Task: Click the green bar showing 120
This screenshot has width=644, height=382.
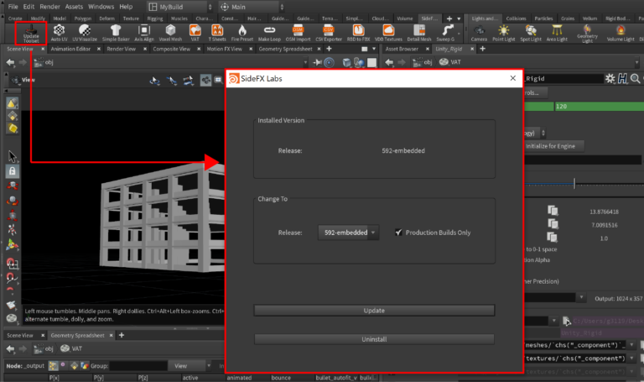Action: pos(599,107)
